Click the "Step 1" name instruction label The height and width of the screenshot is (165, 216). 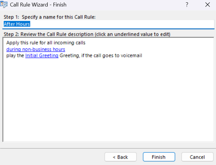click(50, 17)
